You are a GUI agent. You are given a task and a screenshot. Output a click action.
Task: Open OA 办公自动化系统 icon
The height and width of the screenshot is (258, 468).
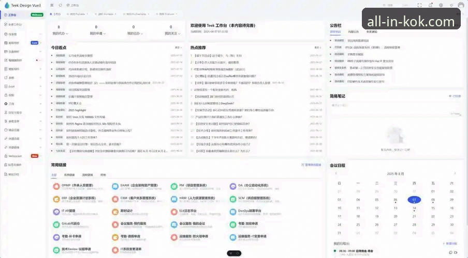click(233, 187)
